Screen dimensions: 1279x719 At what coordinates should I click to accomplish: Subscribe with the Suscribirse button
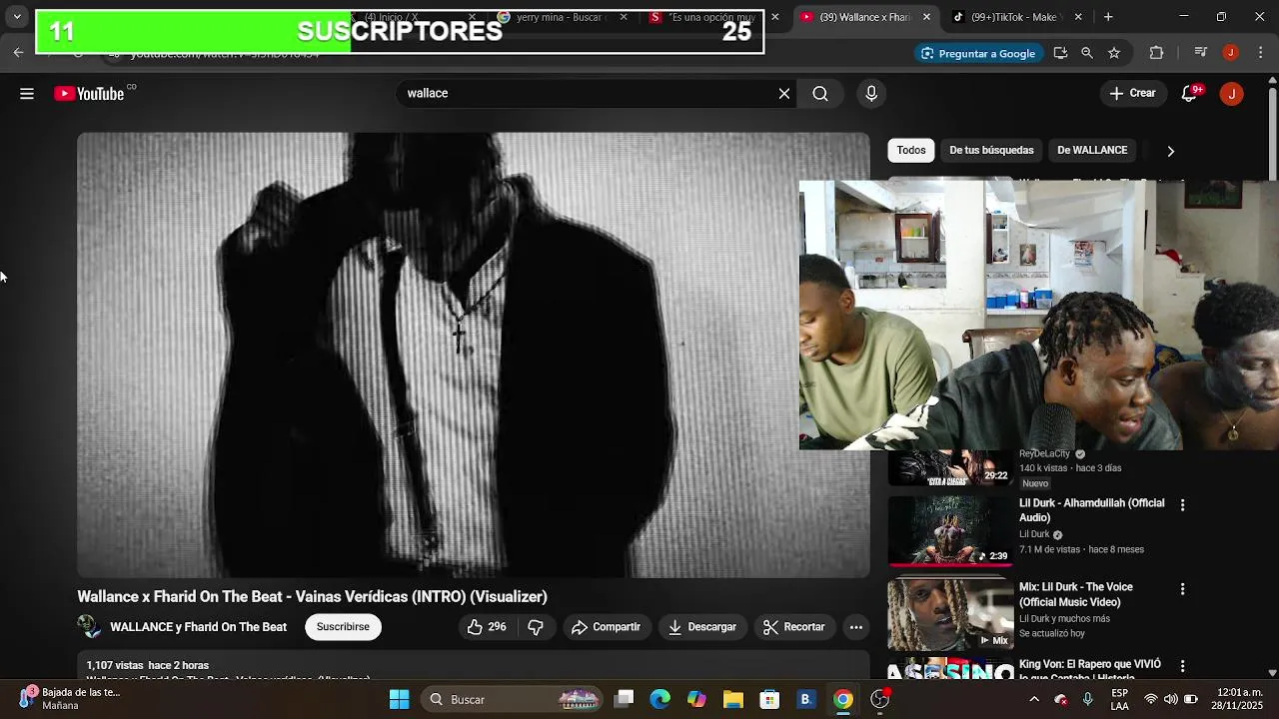point(343,627)
